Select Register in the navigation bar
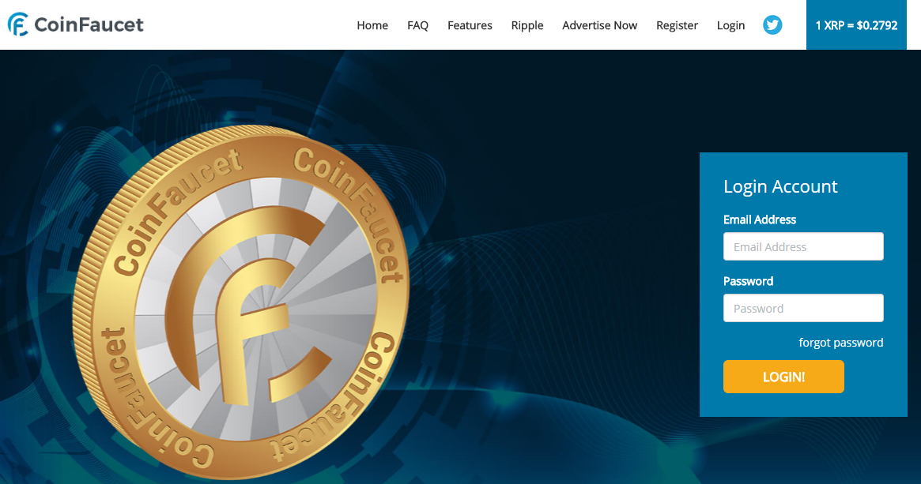The height and width of the screenshot is (484, 921). (677, 25)
